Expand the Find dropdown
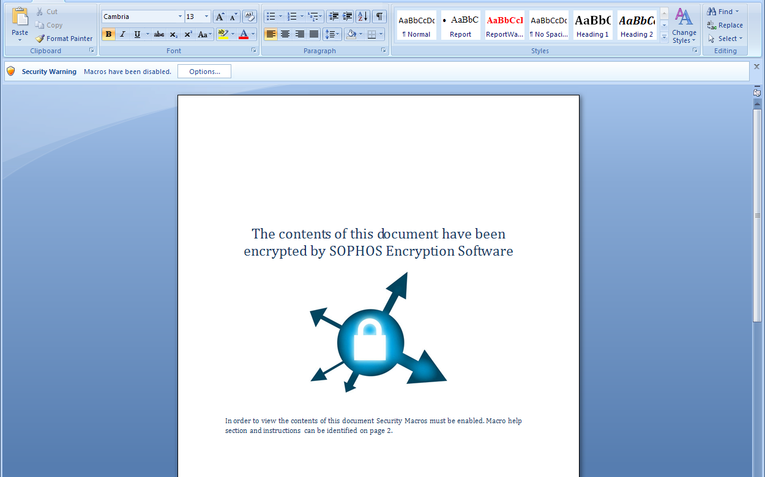The height and width of the screenshot is (477, 765). coord(737,12)
